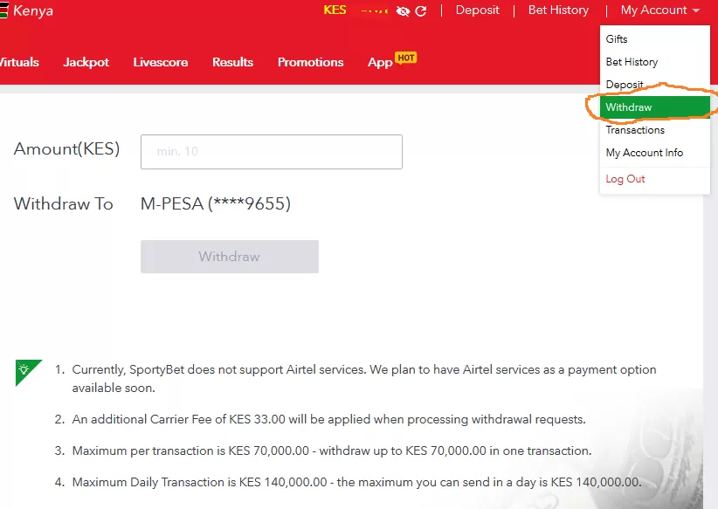Open My Account Info menu entry

[655, 153]
